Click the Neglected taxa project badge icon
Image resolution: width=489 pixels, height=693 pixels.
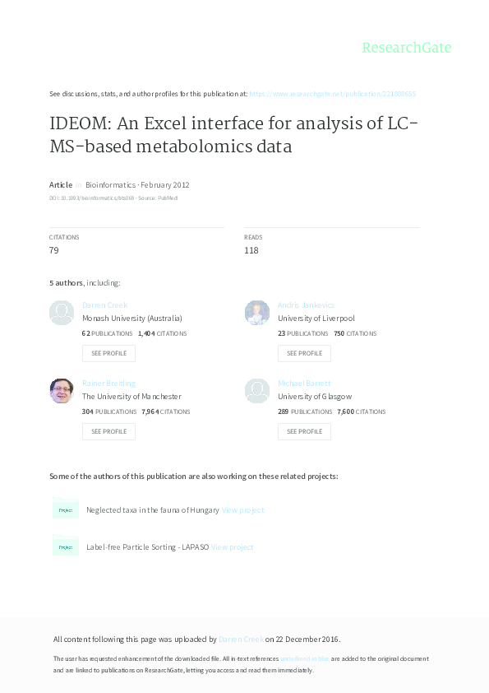pyautogui.click(x=66, y=509)
